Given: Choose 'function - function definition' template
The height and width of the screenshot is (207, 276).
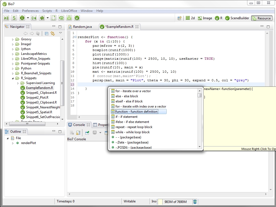Looking at the screenshot, I should click(139, 112).
